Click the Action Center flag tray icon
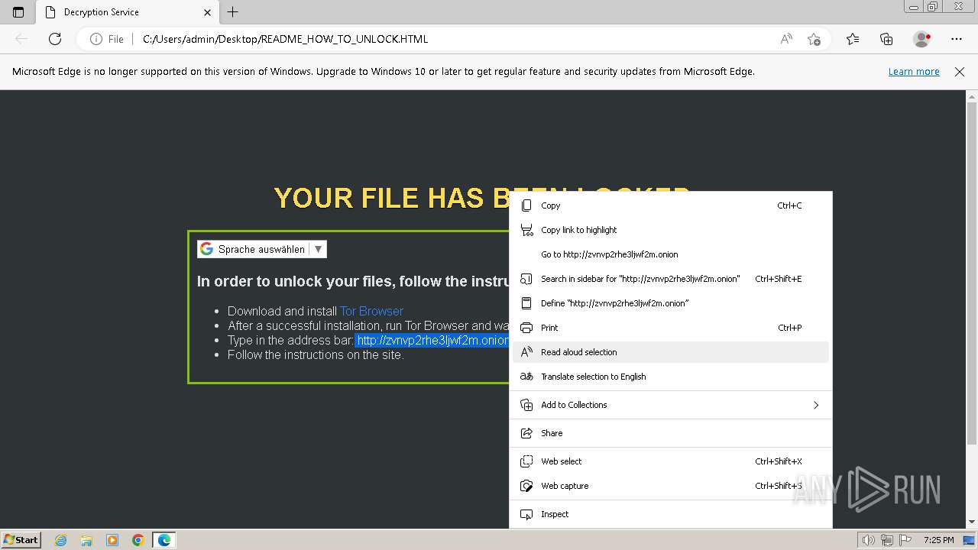The width and height of the screenshot is (978, 550). coord(906,540)
